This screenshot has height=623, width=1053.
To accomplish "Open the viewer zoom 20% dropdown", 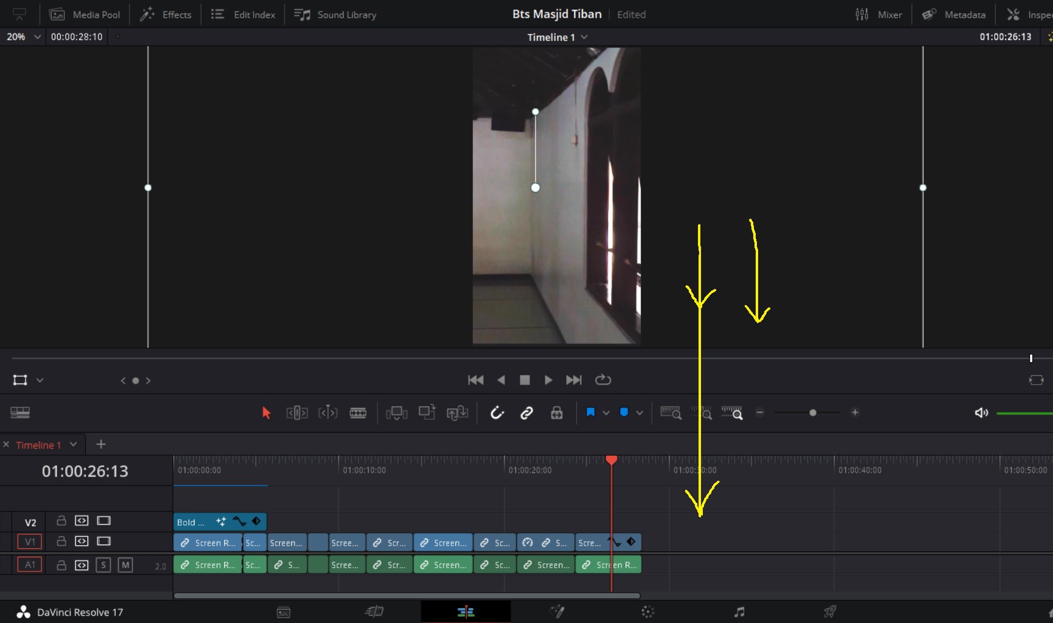I will (x=24, y=36).
